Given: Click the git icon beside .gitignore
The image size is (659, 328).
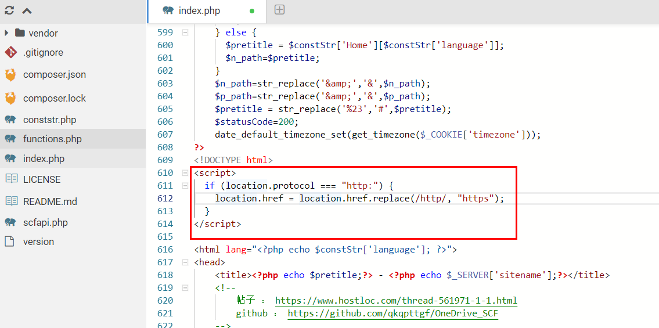Looking at the screenshot, I should coord(10,52).
